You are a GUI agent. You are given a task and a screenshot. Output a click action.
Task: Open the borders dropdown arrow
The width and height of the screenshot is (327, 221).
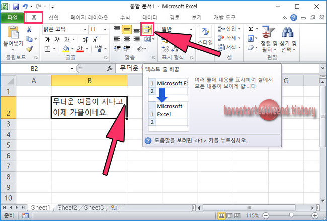click(x=54, y=49)
